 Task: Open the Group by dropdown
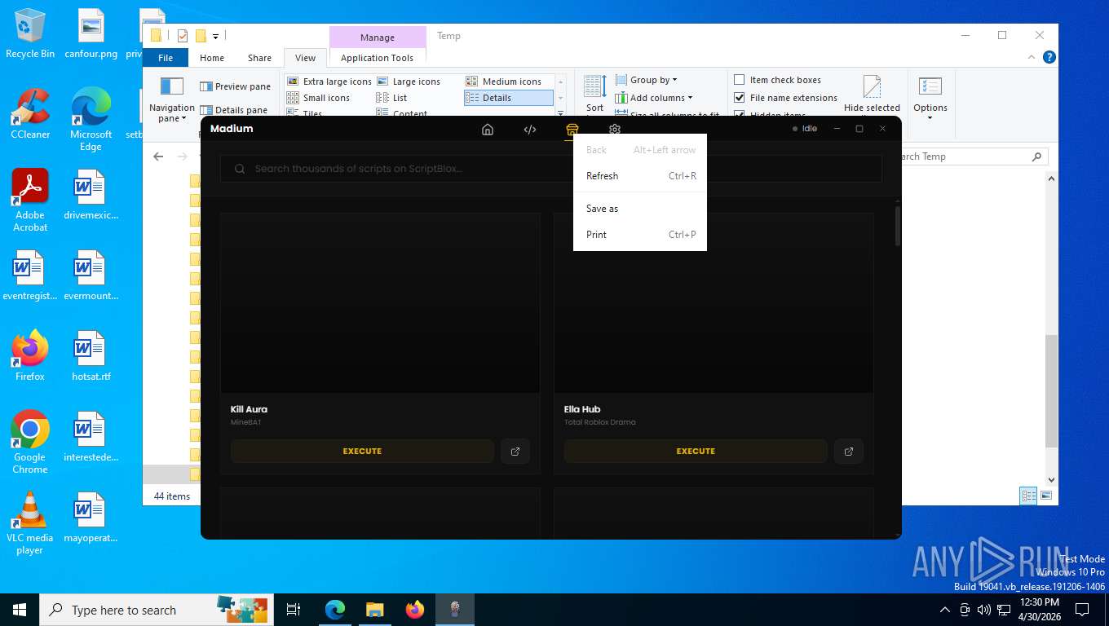pos(646,80)
